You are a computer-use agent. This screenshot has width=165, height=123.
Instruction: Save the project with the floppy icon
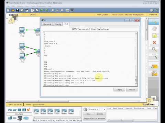18,11
